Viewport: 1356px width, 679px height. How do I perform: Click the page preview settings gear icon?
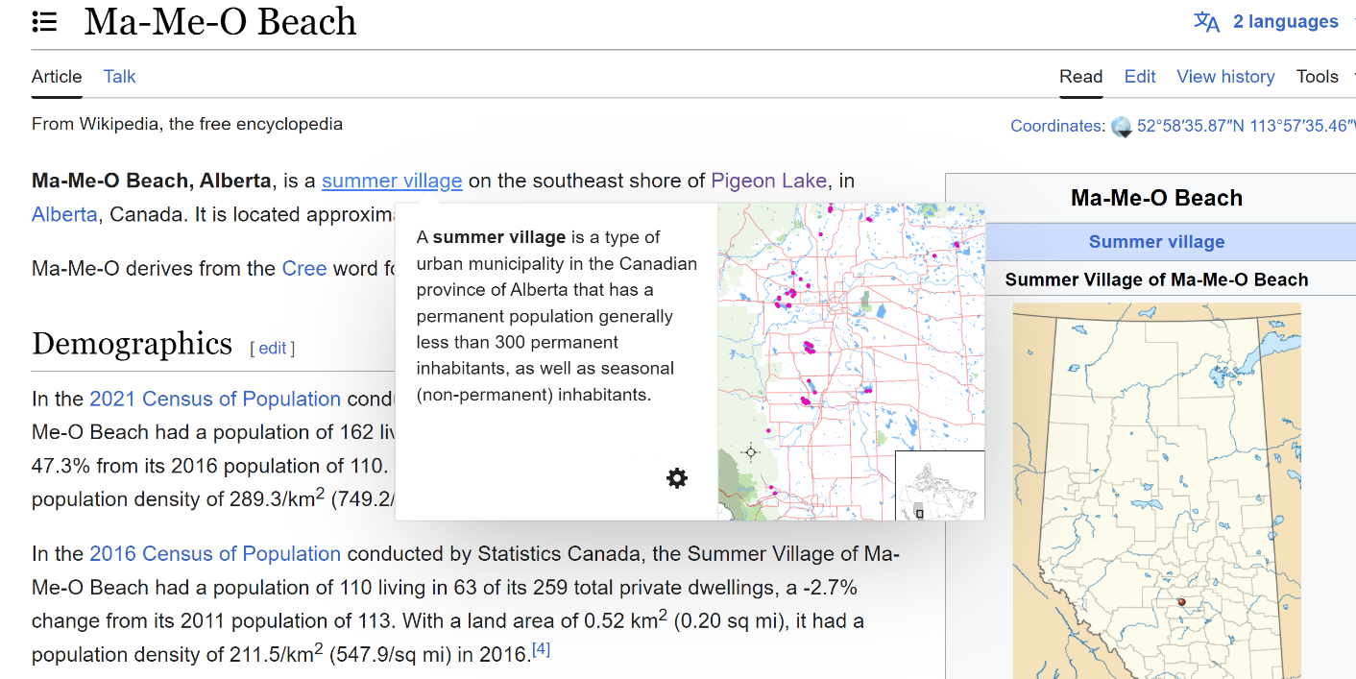pos(677,478)
